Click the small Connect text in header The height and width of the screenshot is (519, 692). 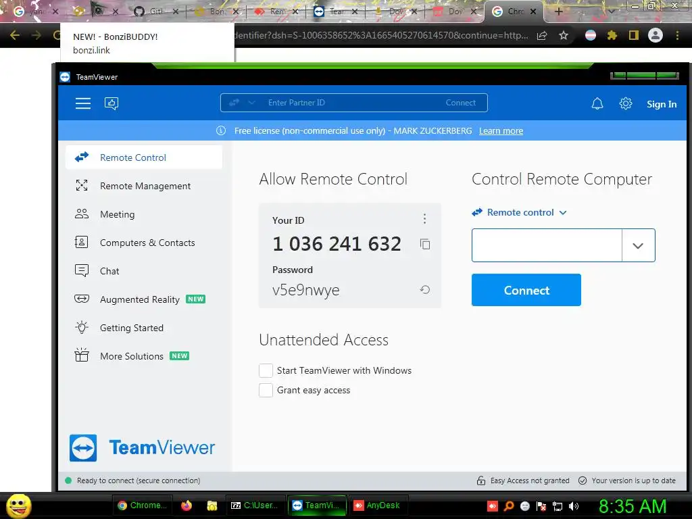pyautogui.click(x=460, y=103)
